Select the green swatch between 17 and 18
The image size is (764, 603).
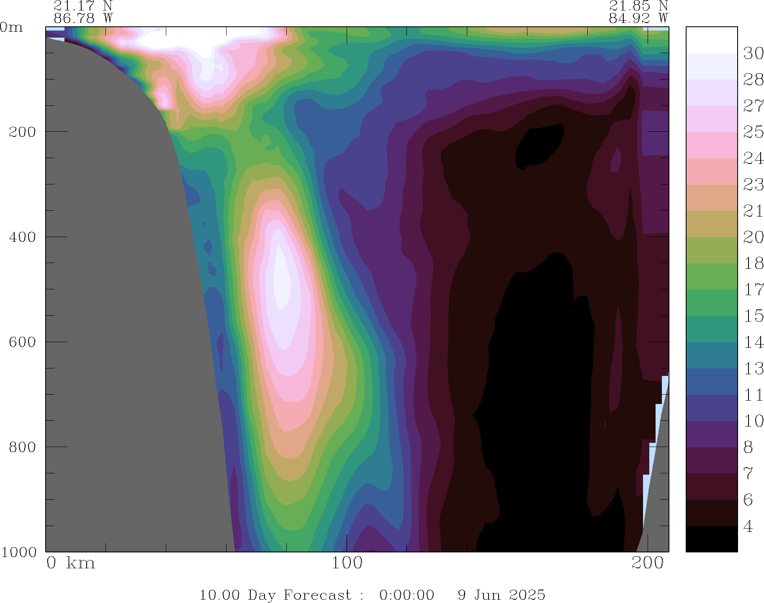[711, 276]
